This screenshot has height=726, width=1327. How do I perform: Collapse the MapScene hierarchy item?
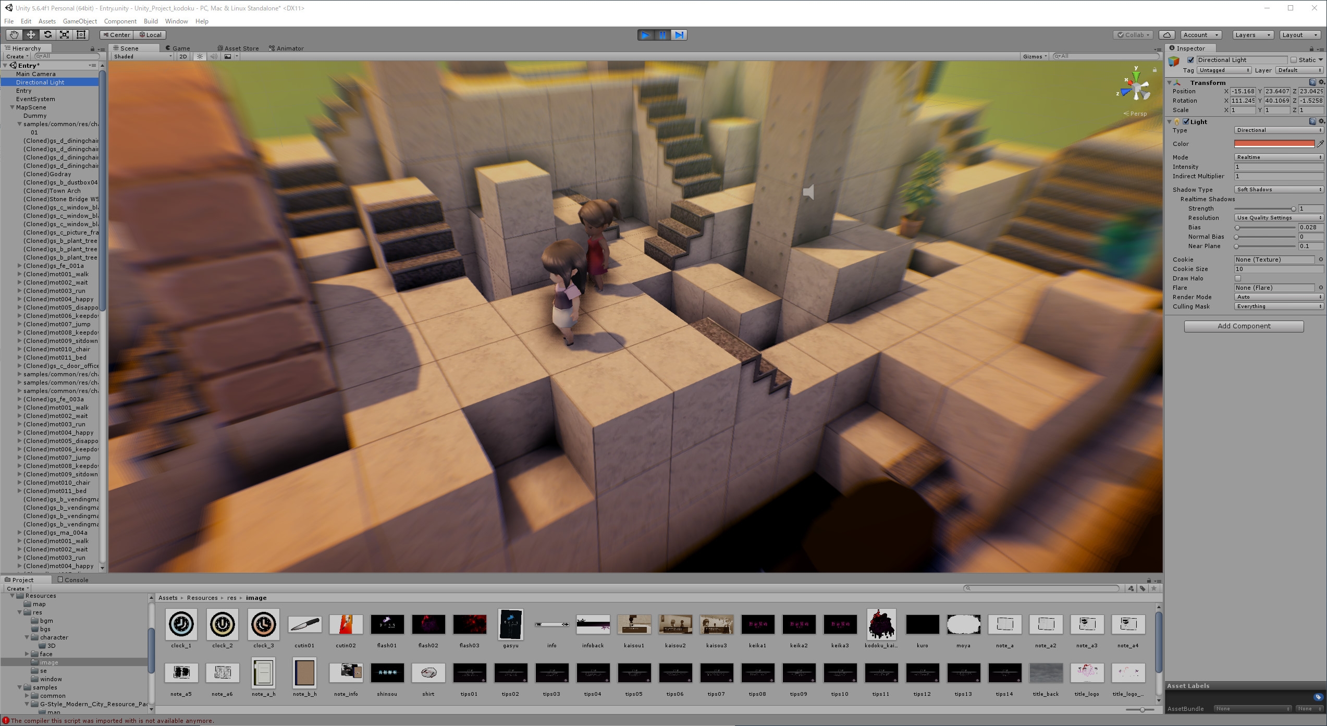coord(12,107)
